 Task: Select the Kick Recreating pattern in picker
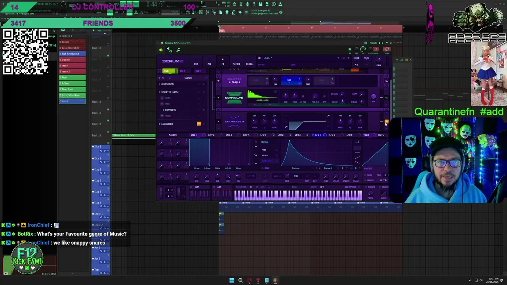[72, 54]
